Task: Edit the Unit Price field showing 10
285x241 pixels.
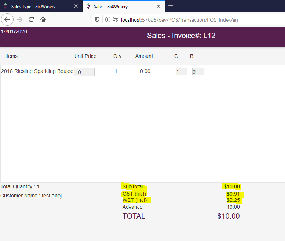Action: [84, 72]
